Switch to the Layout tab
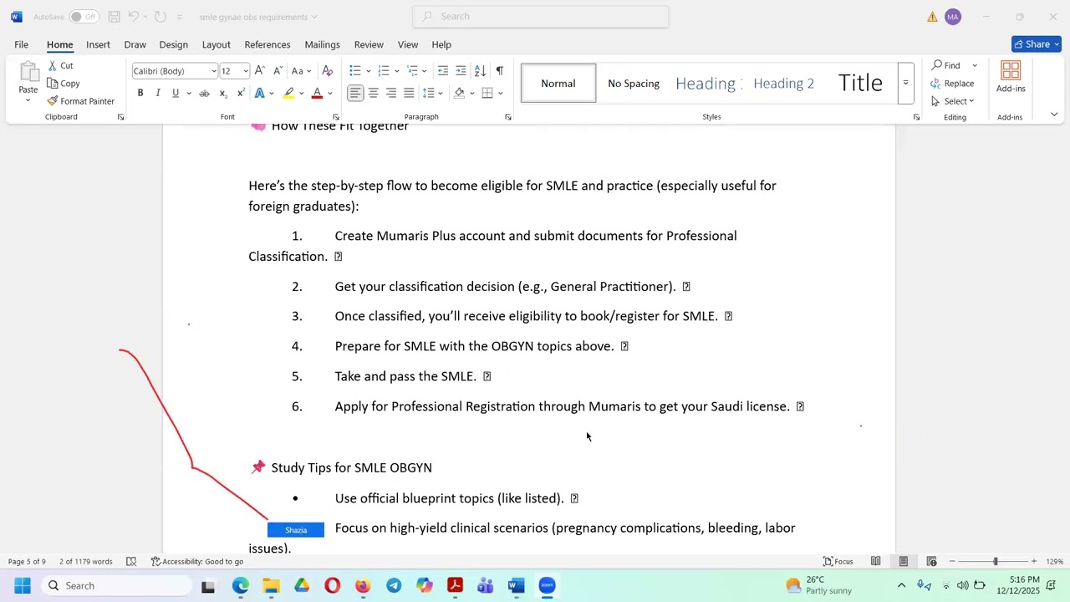Screen dimensions: 1070x602 [216, 44]
